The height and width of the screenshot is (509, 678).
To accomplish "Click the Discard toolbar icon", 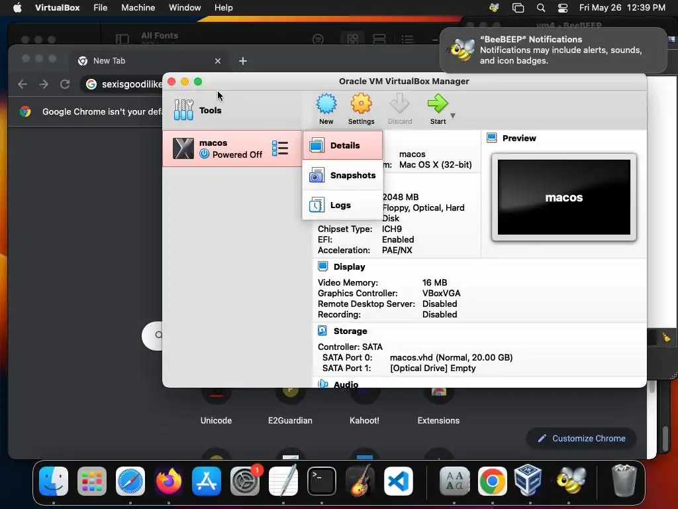I will 399,109.
